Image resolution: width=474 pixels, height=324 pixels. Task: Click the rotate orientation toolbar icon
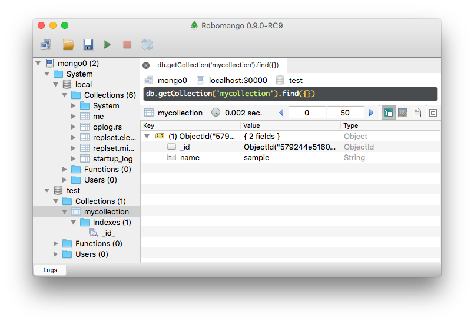[147, 45]
